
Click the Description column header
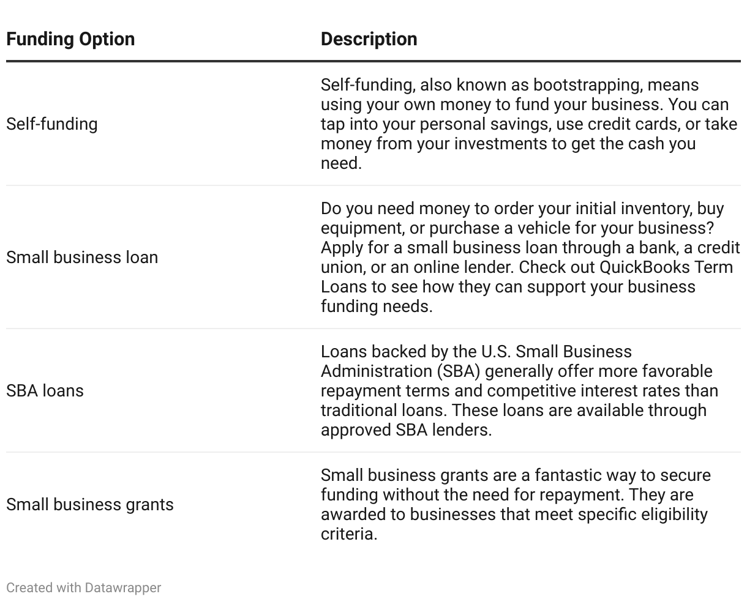click(369, 39)
